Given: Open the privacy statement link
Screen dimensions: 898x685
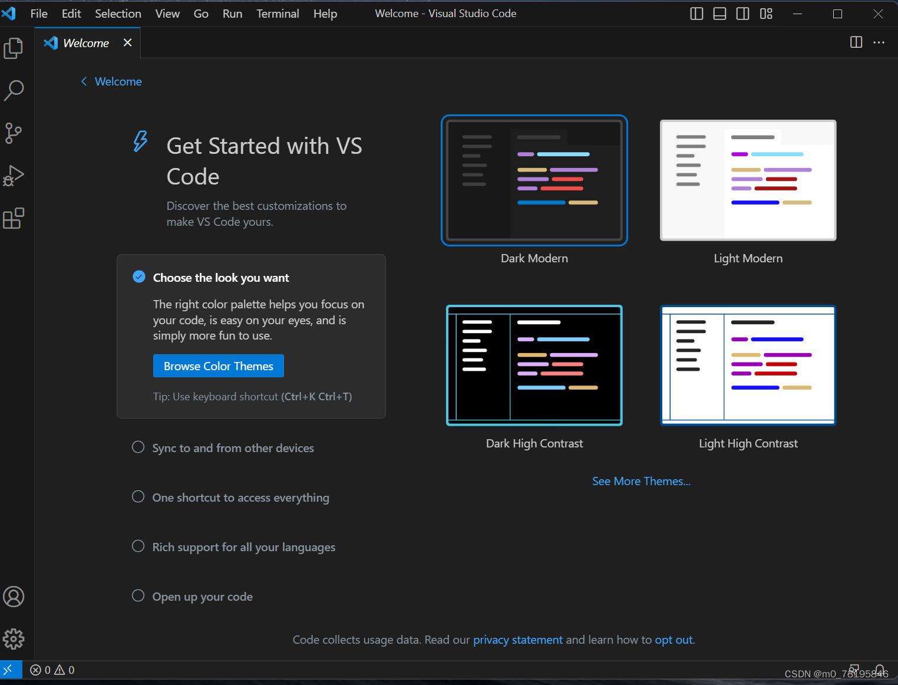Looking at the screenshot, I should click(x=517, y=640).
